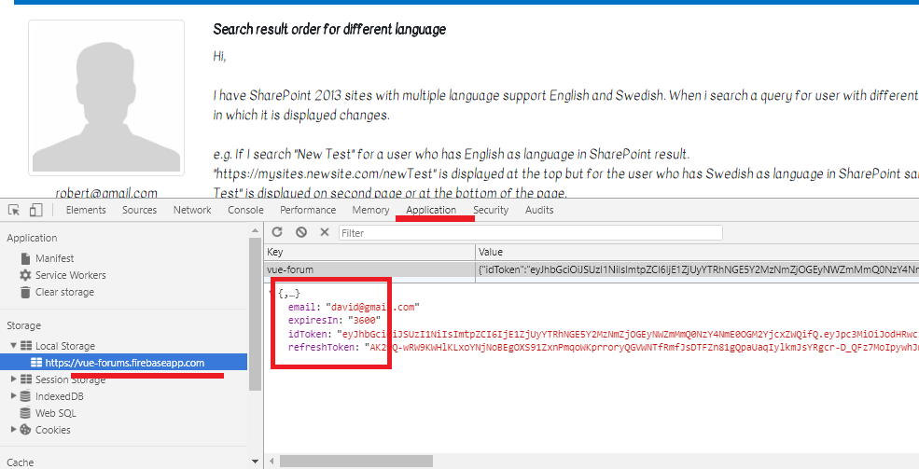Open the Audits tab
The height and width of the screenshot is (469, 919).
(539, 210)
